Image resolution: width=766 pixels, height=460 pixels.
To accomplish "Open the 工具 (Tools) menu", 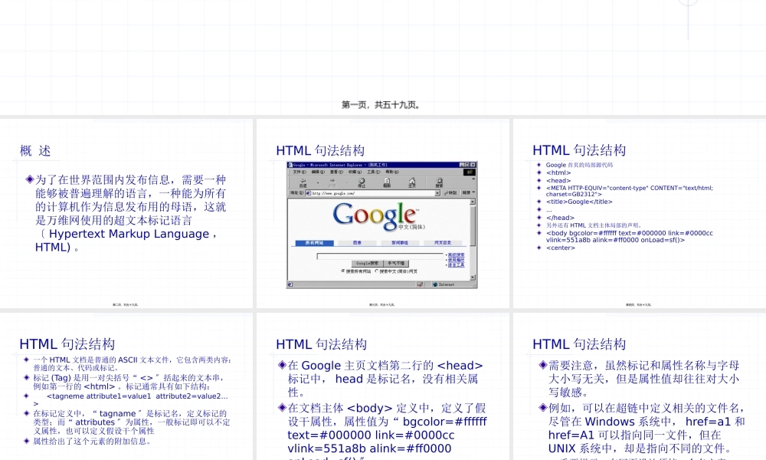I will [373, 172].
